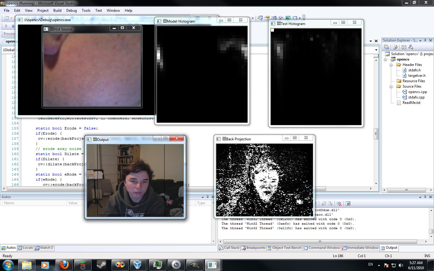Open the File menu
Image resolution: width=434 pixels, height=271 pixels.
tap(7, 10)
